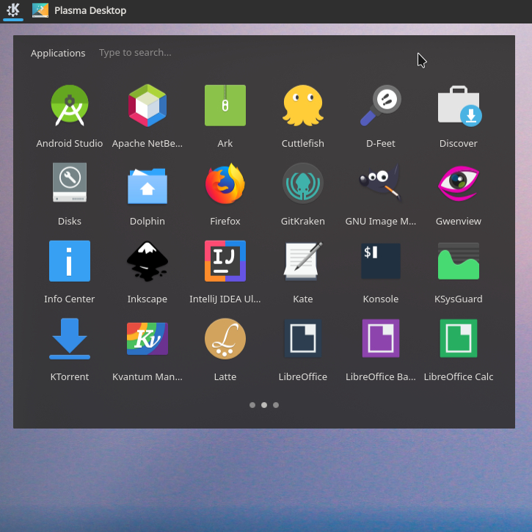Launch the Konsole terminal
Image resolution: width=532 pixels, height=532 pixels.
pos(380,261)
